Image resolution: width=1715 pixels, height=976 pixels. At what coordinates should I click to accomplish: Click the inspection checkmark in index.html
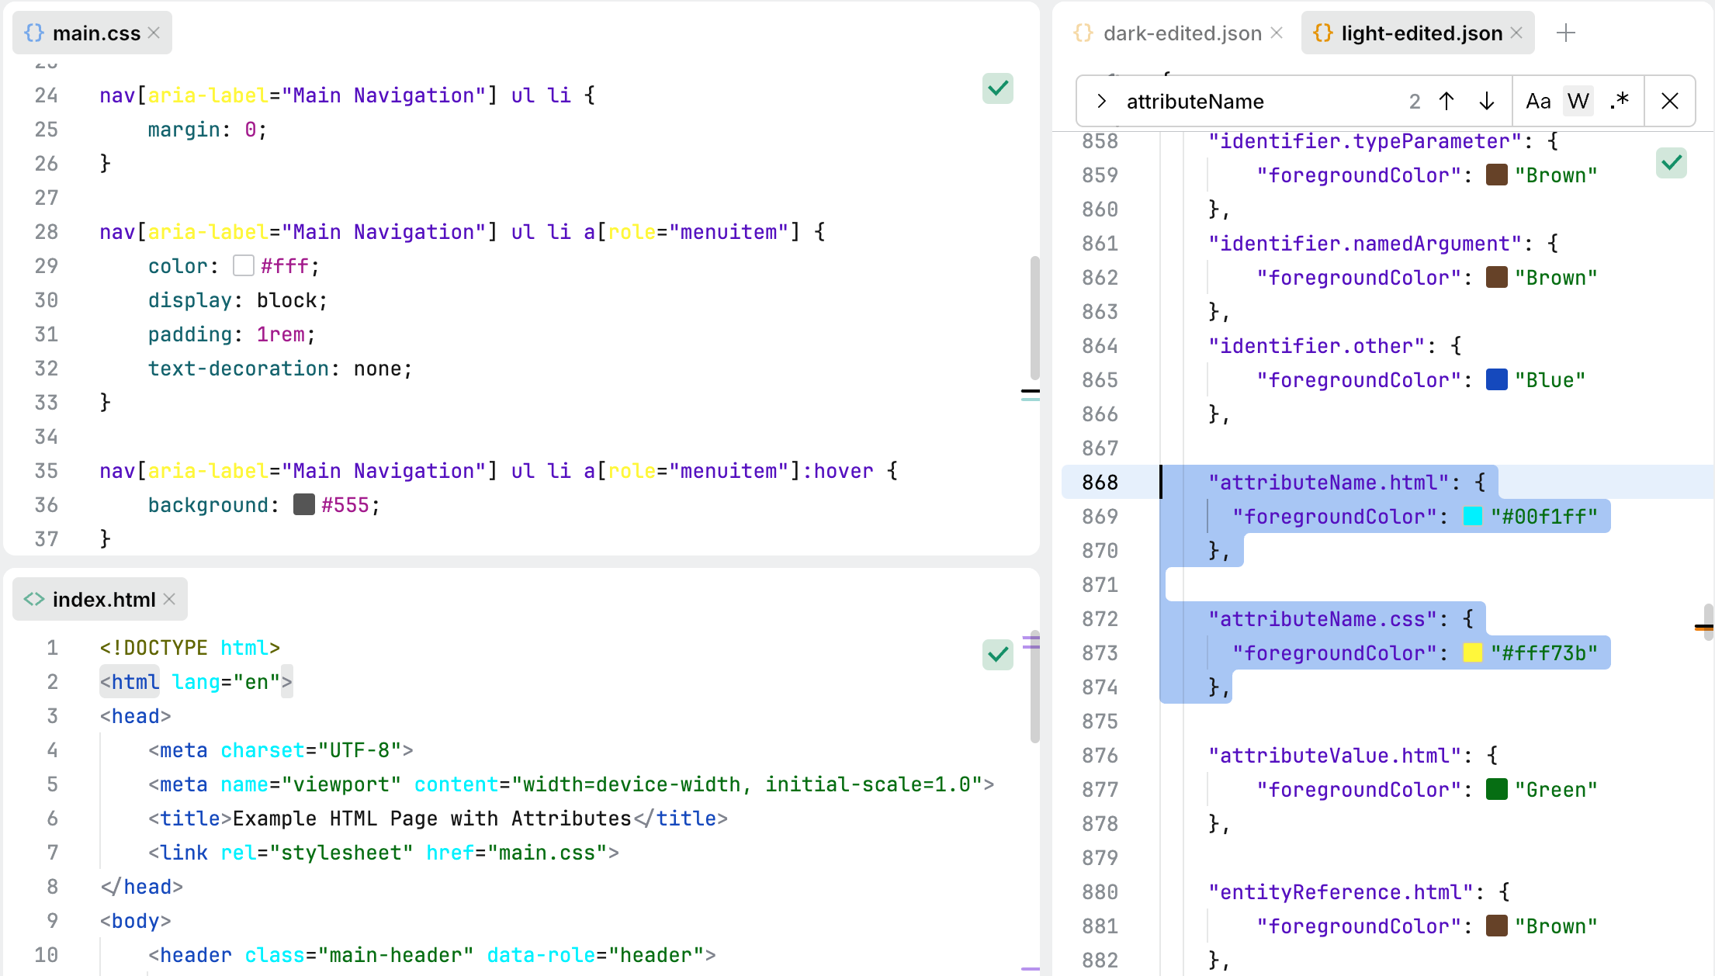[998, 655]
